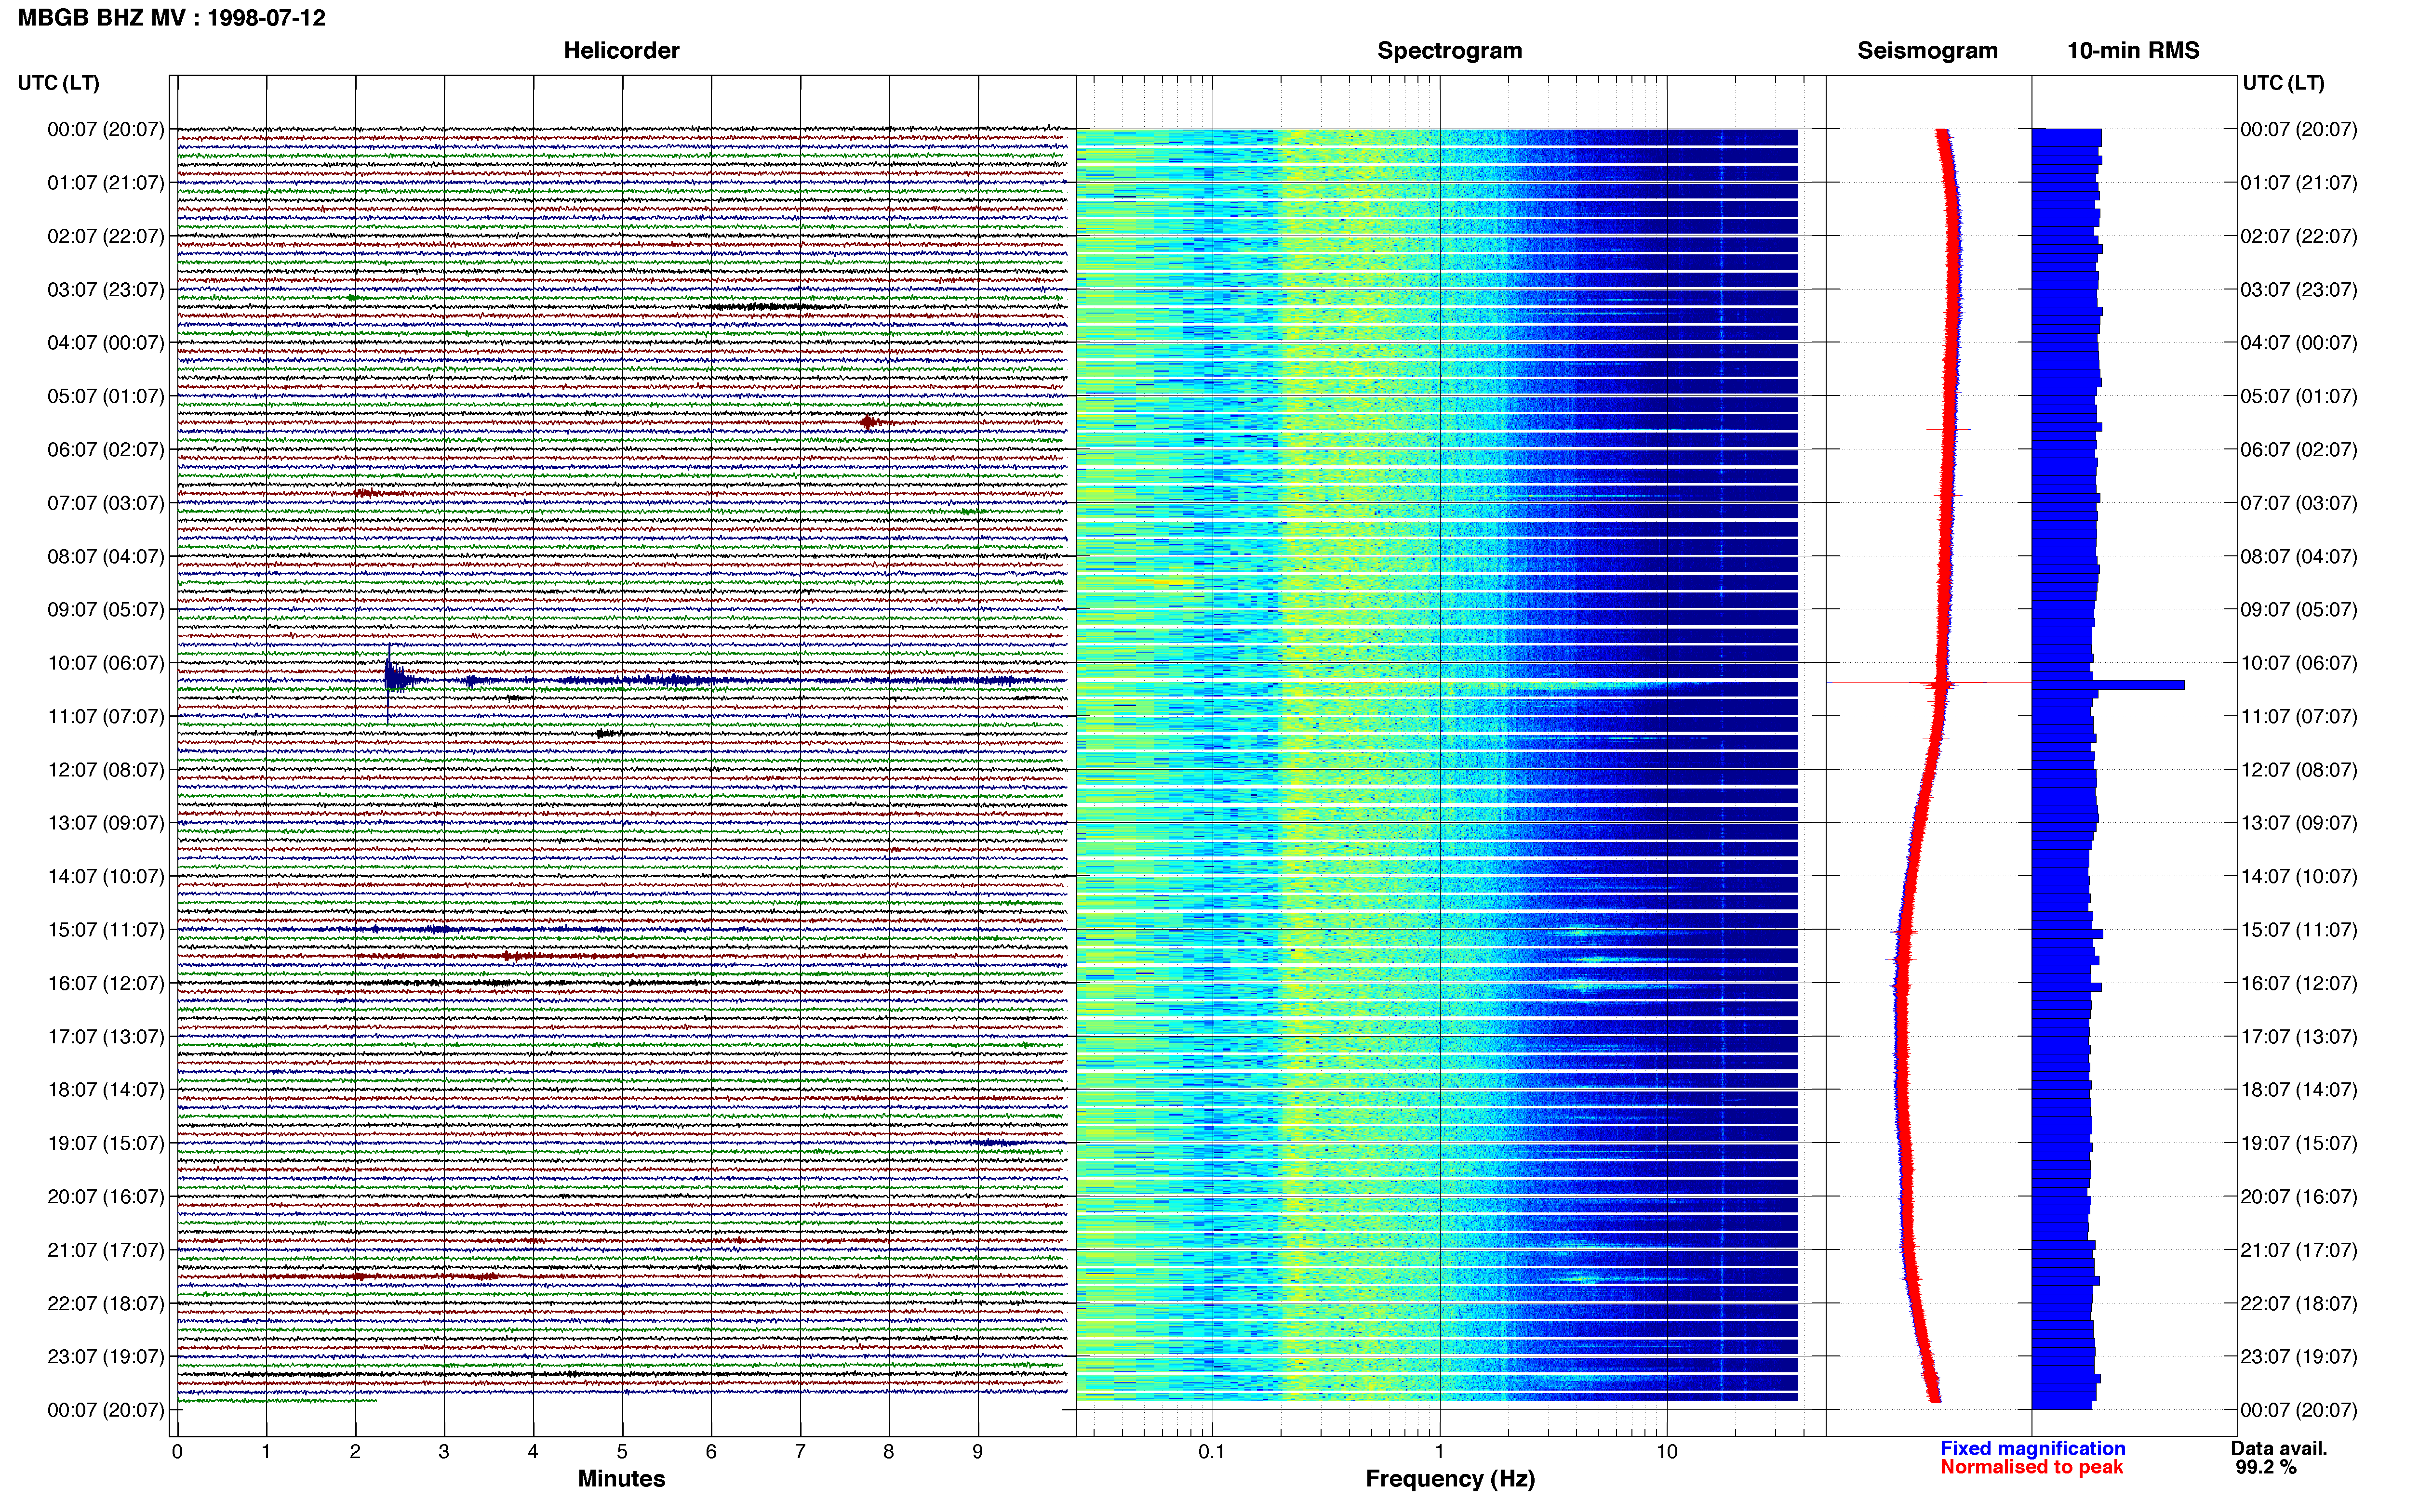Click the left time label '07:07 (03:07)'

point(106,503)
